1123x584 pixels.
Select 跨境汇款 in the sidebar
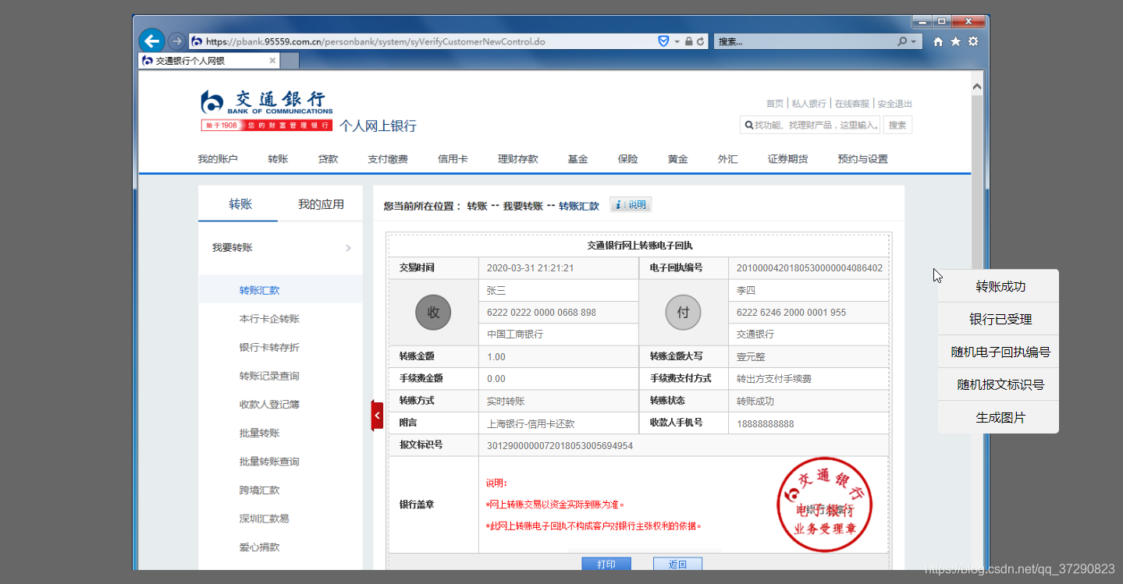pos(259,490)
